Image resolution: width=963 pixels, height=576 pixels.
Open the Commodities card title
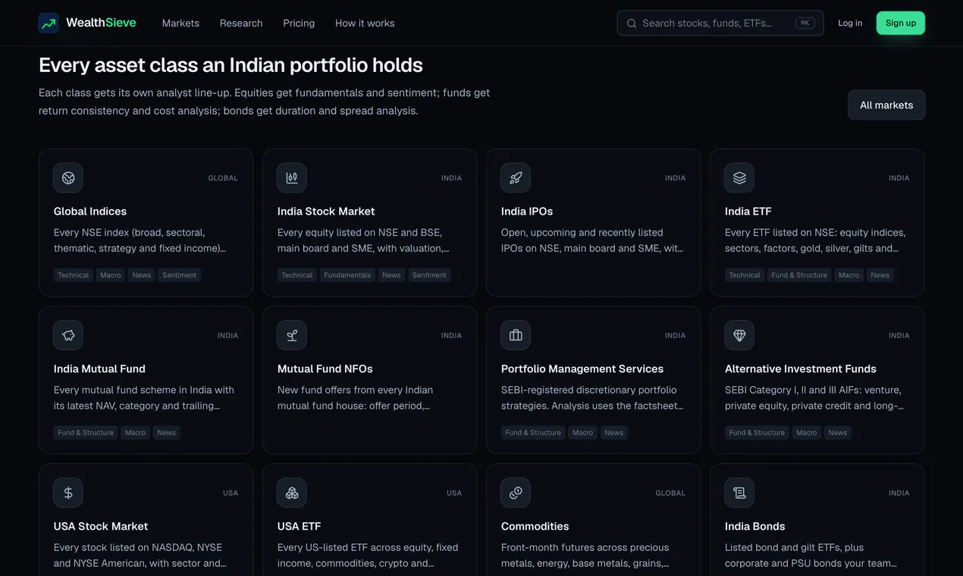[535, 527]
